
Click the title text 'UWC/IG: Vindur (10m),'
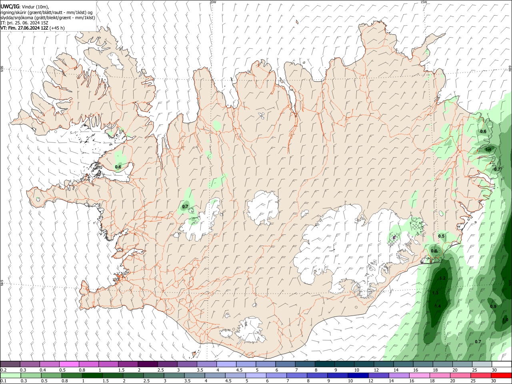click(x=25, y=7)
